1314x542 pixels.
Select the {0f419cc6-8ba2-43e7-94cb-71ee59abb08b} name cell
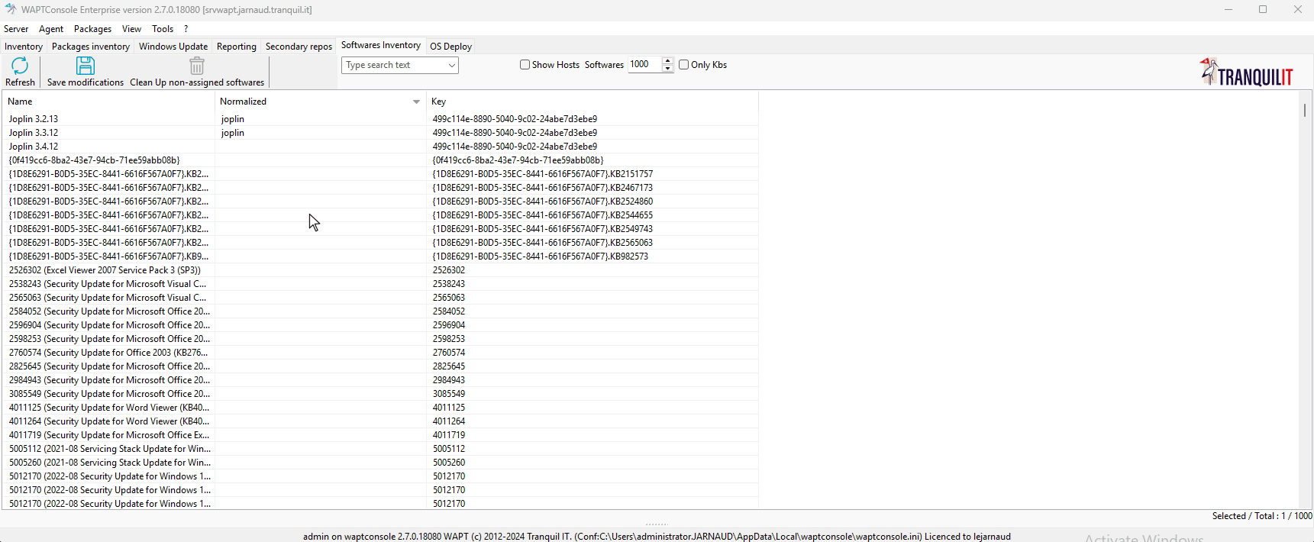95,160
